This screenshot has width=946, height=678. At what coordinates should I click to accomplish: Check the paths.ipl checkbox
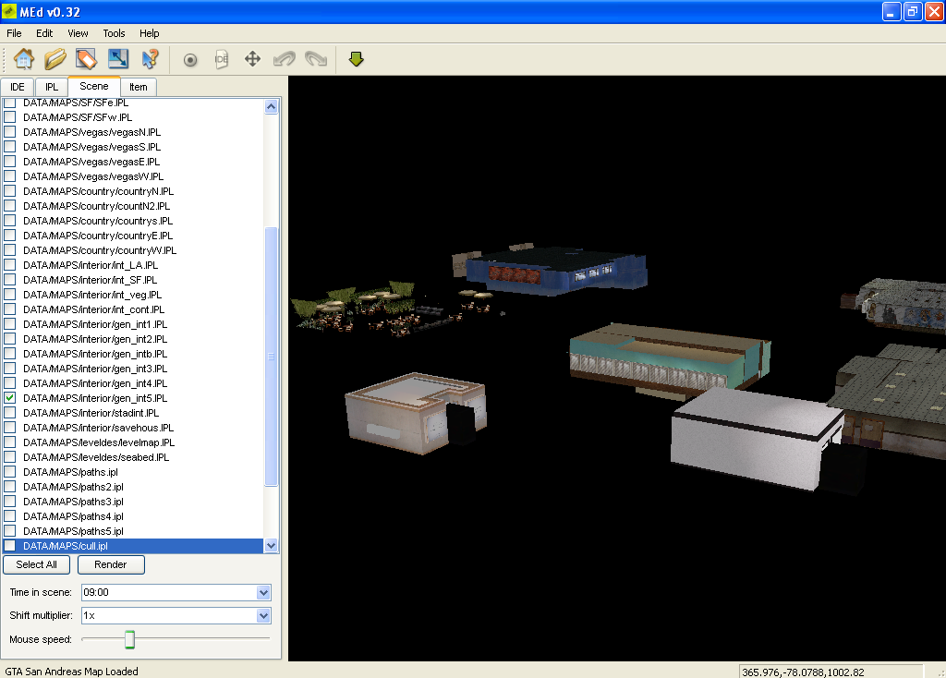click(x=9, y=472)
